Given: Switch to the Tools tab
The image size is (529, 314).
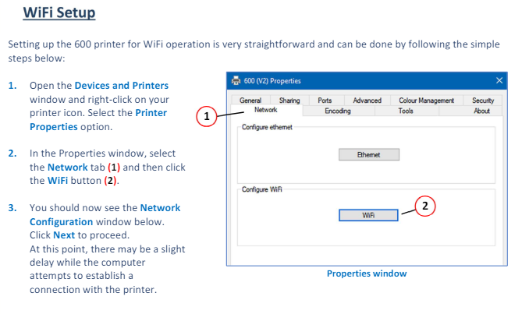Looking at the screenshot, I should click(406, 111).
